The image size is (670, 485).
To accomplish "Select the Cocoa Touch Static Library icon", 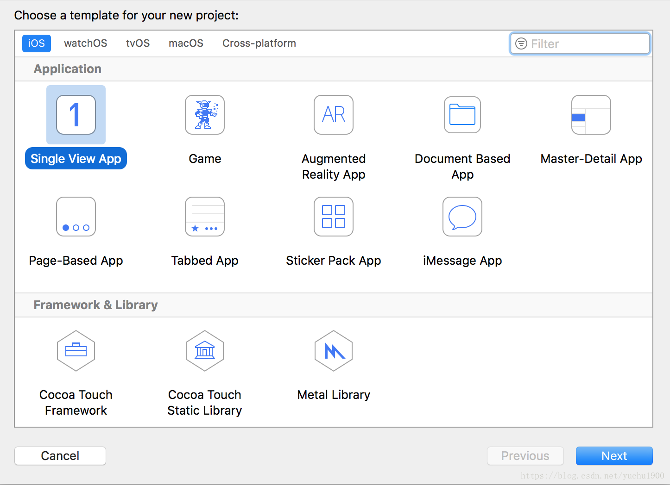I will 205,351.
